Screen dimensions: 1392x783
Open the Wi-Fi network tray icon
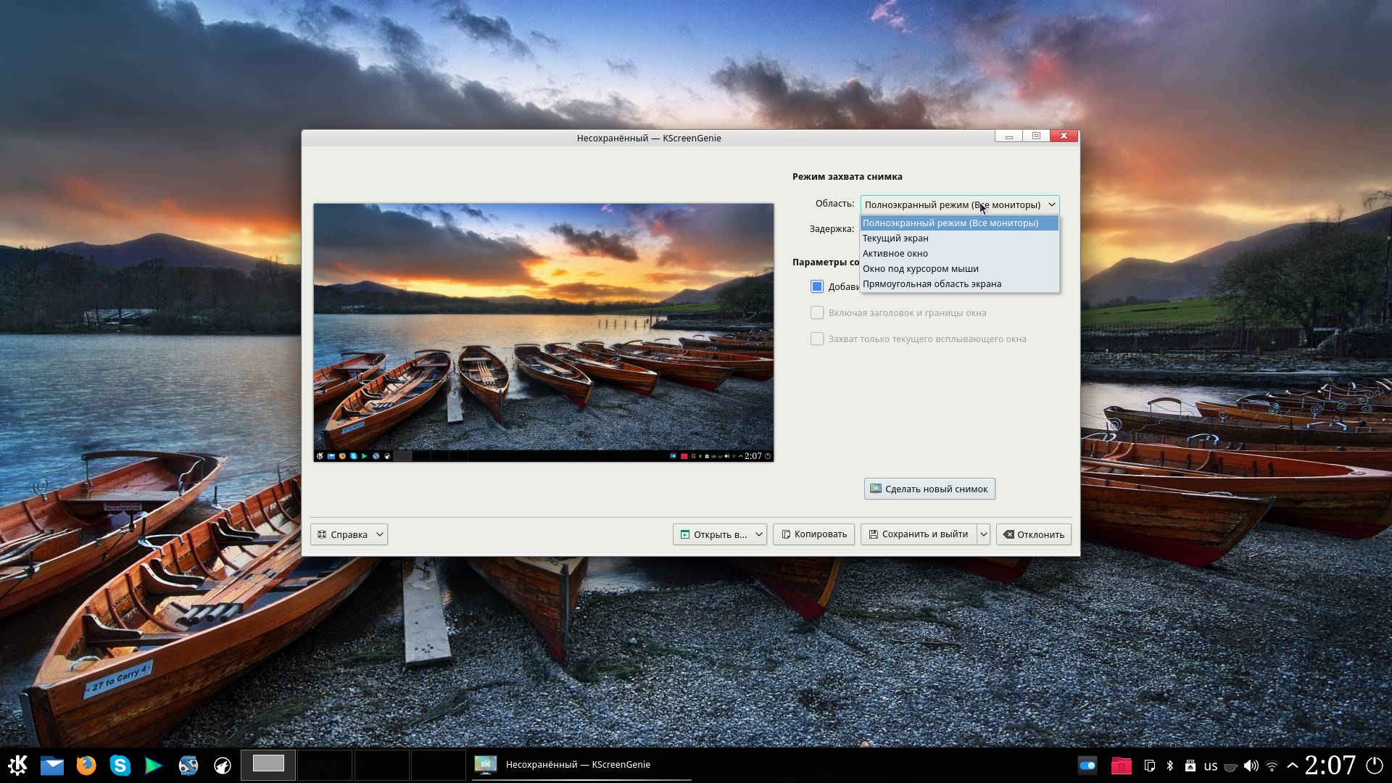click(x=1272, y=765)
